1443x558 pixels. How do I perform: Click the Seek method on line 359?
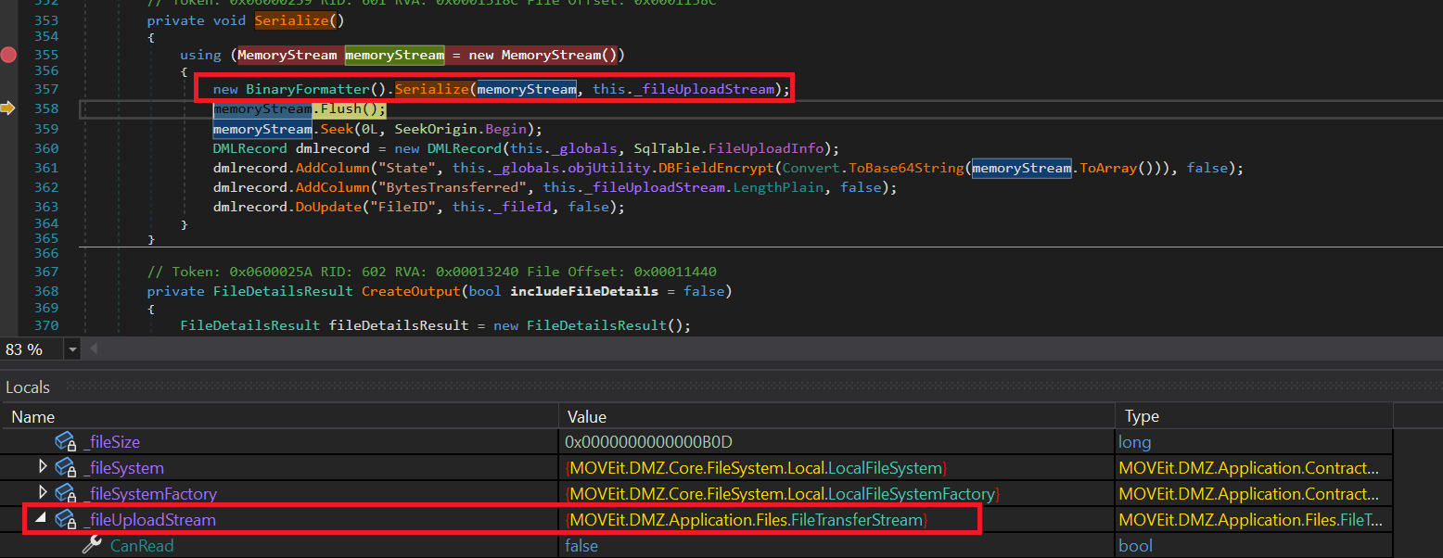pos(338,129)
